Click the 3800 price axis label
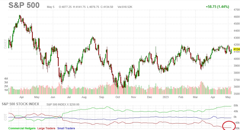The width and height of the screenshot is (240, 130). (237, 73)
